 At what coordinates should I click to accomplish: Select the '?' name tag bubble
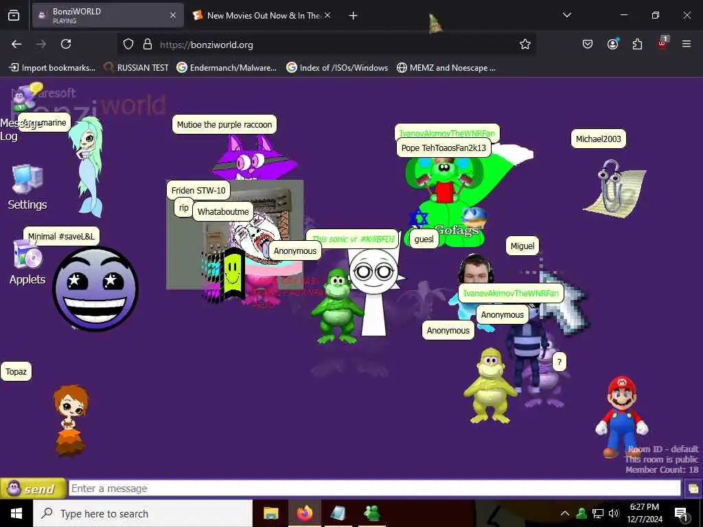point(559,362)
